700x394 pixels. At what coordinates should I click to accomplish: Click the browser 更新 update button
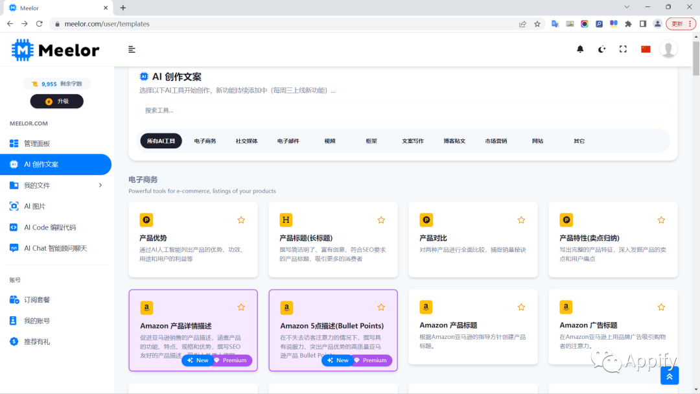pos(681,23)
